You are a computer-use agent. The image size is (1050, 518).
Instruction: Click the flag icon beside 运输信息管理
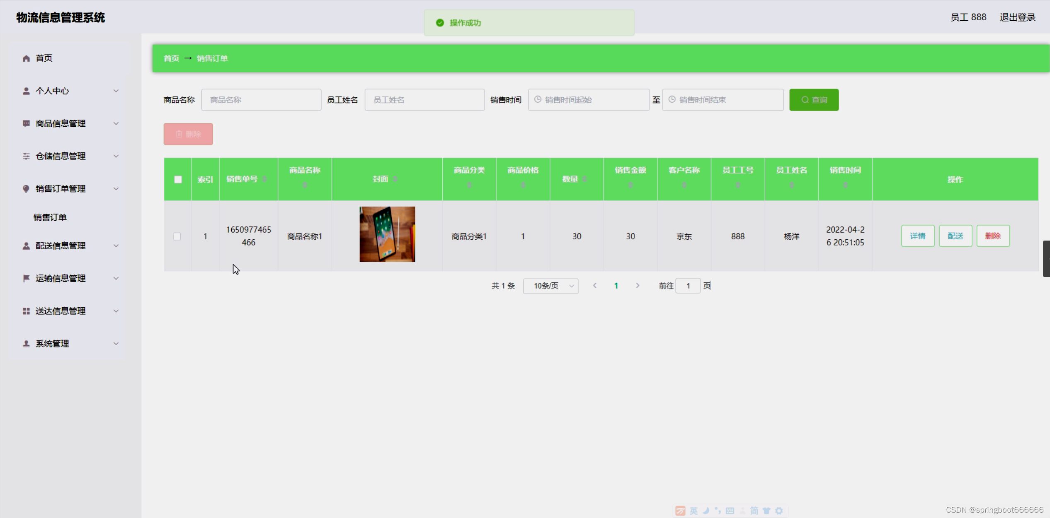(x=26, y=278)
